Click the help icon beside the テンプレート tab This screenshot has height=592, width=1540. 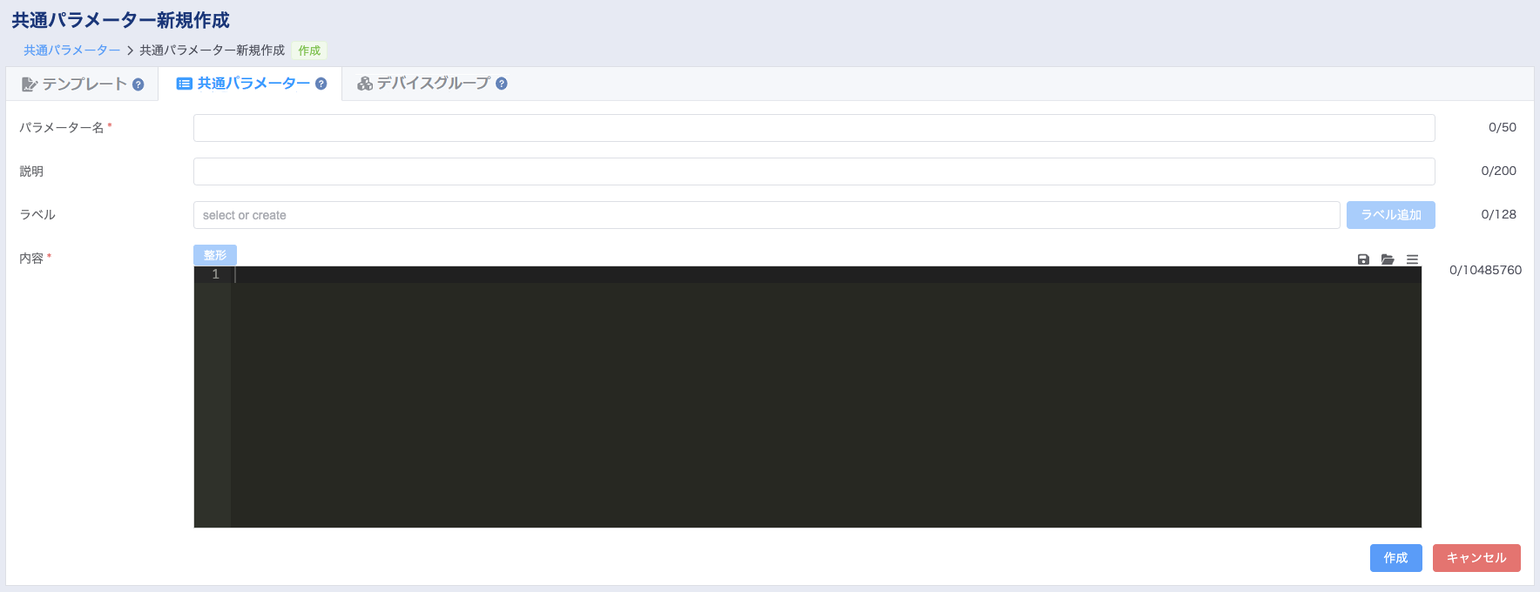point(138,84)
